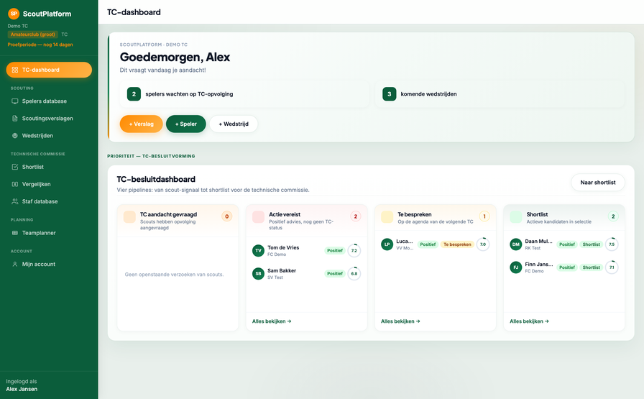Image resolution: width=644 pixels, height=399 pixels.
Task: Click the Mijn account person icon
Action: click(x=15, y=265)
